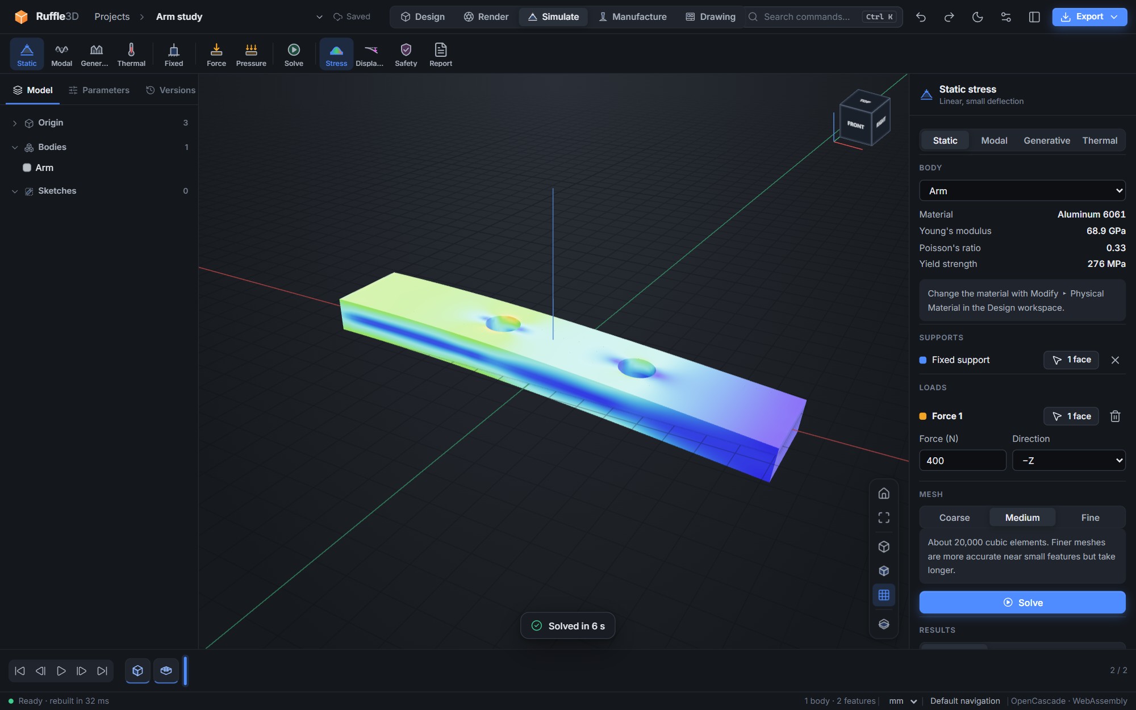Delete Force 1 with trash icon

click(1115, 416)
